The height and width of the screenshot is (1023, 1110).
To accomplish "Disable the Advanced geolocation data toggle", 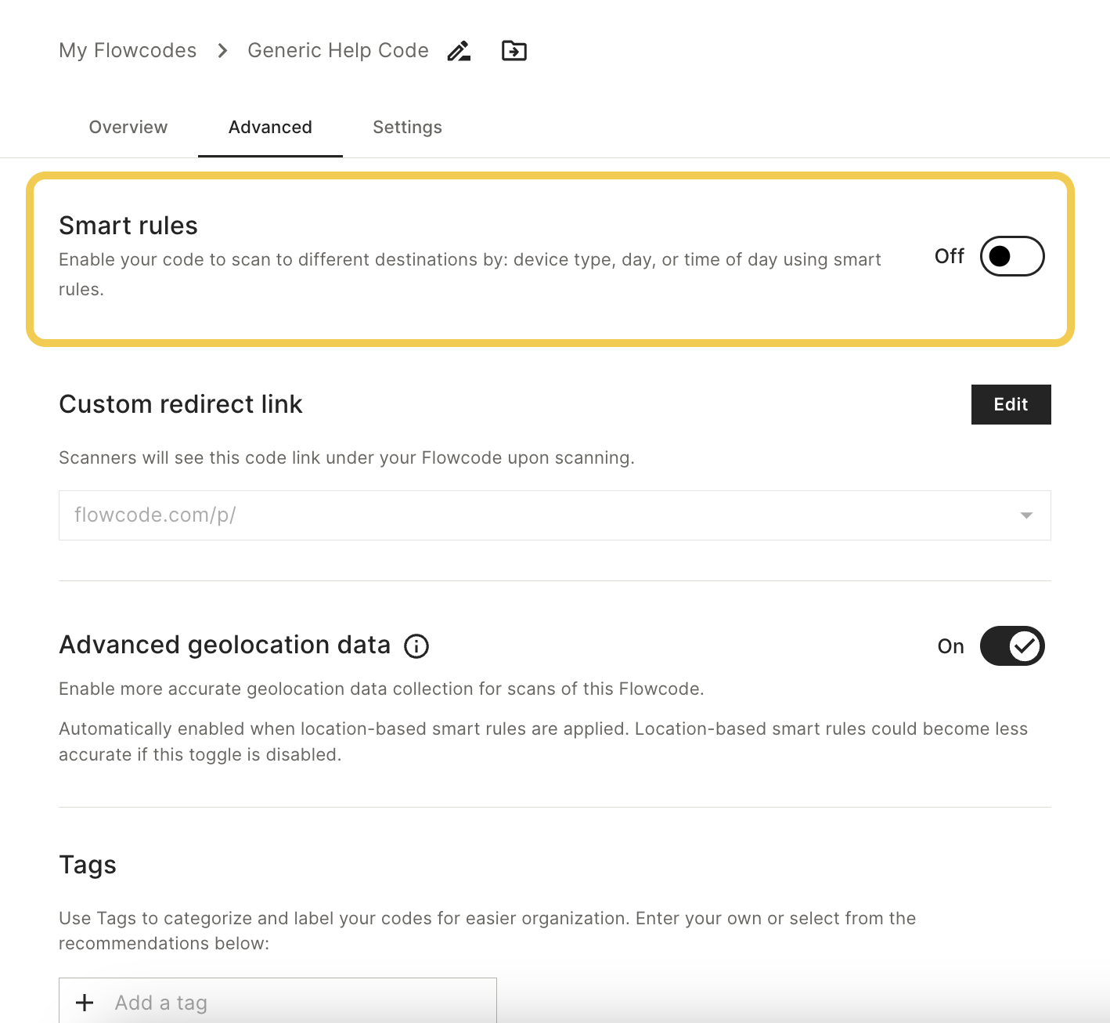I will click(x=1012, y=645).
